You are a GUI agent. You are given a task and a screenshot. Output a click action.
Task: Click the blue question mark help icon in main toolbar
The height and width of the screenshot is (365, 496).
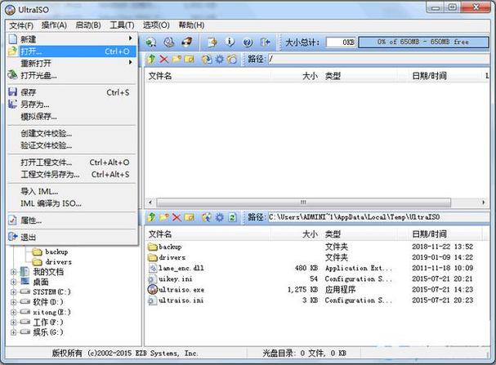point(246,41)
